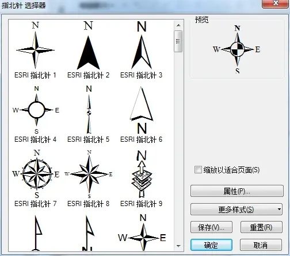Choose the bottom-row flag-shaped north arrow without N
290x256 pixels.
pos(37,233)
